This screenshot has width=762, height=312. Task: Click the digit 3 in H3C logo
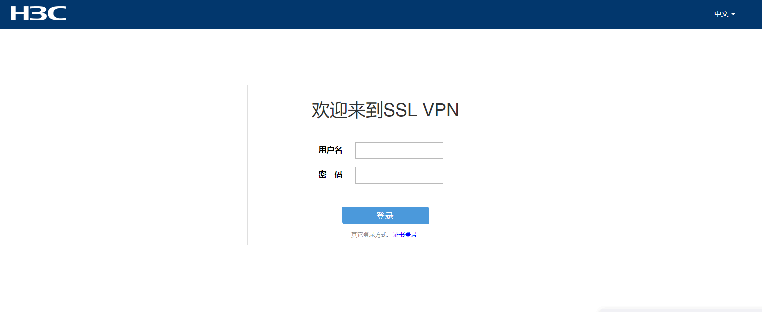[38, 14]
